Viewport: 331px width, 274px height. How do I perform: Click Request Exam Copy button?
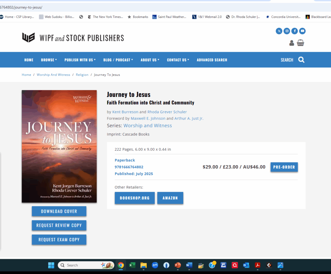pos(59,240)
